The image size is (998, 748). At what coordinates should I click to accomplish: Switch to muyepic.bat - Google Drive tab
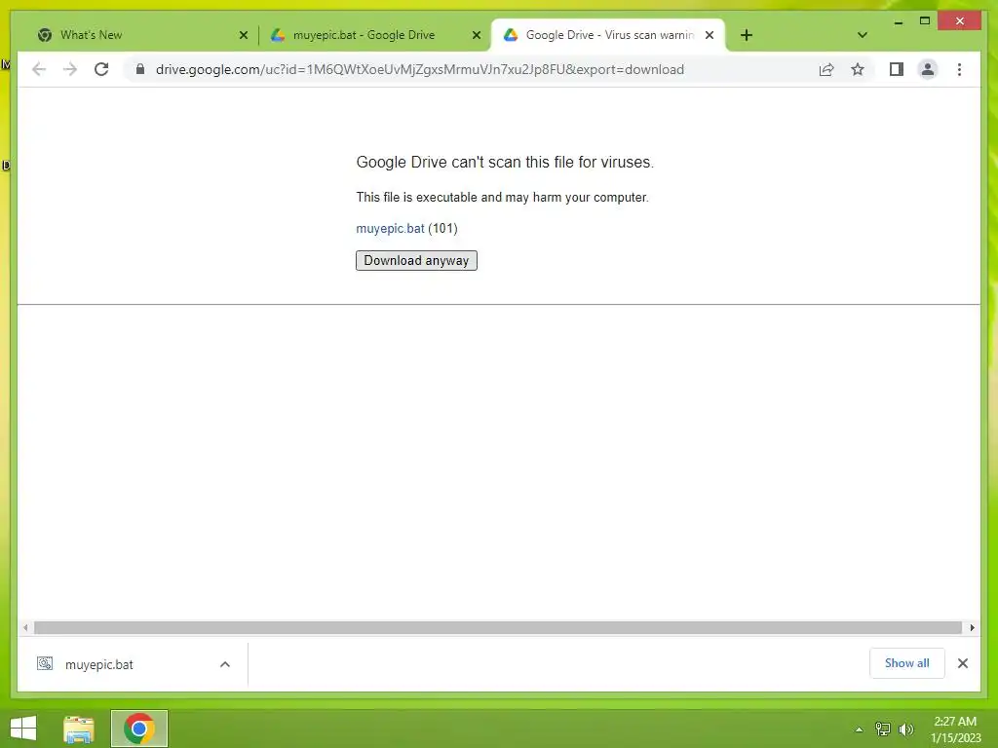[x=375, y=35]
